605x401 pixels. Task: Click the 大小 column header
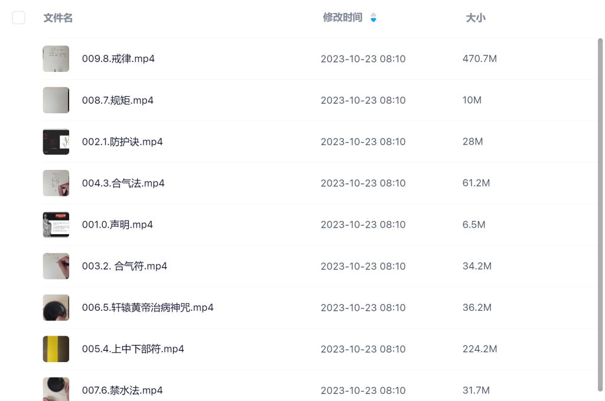(476, 18)
